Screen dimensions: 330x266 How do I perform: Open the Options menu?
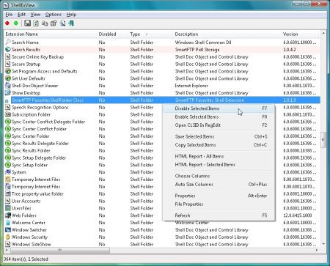54,15
